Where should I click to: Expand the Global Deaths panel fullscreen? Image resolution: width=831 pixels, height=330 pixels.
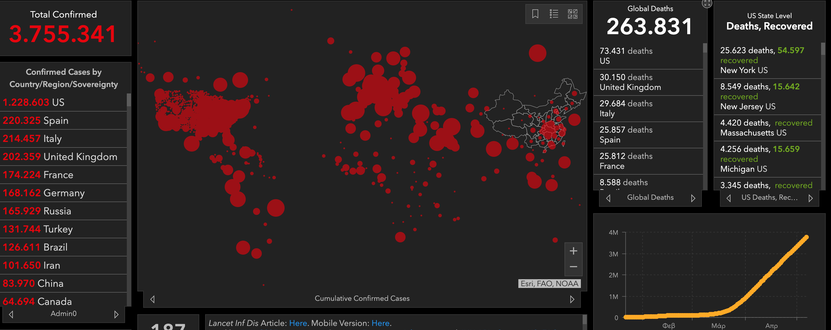coord(707,3)
